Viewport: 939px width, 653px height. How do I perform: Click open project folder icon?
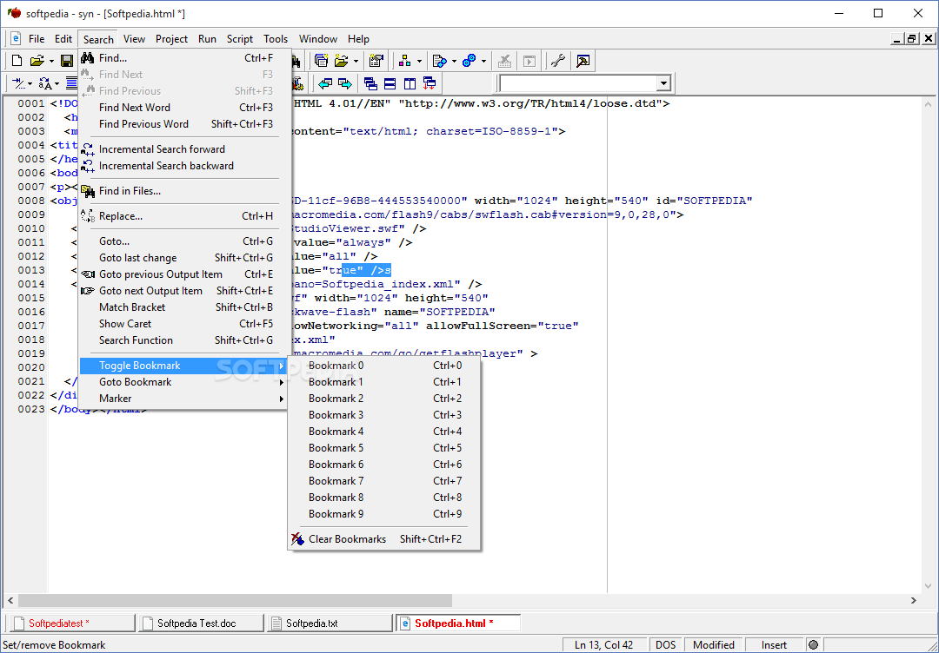[342, 61]
